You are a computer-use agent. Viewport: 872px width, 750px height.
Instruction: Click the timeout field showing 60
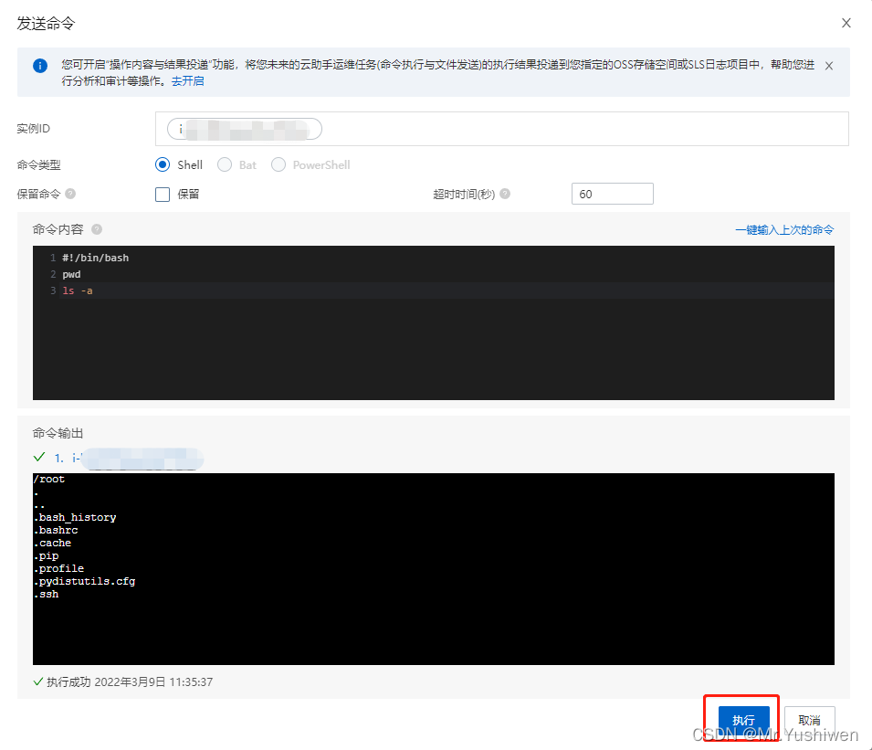tap(612, 194)
